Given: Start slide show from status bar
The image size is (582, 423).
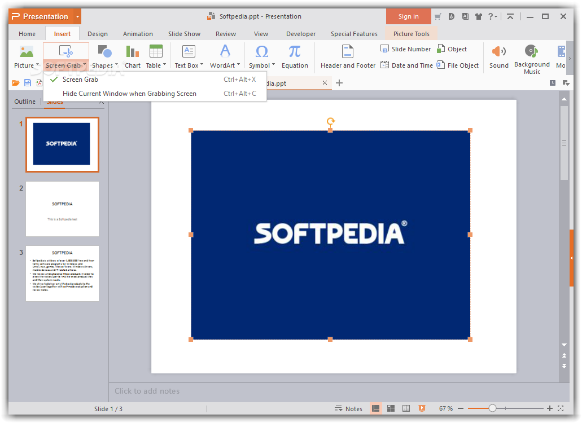Looking at the screenshot, I should coord(422,408).
